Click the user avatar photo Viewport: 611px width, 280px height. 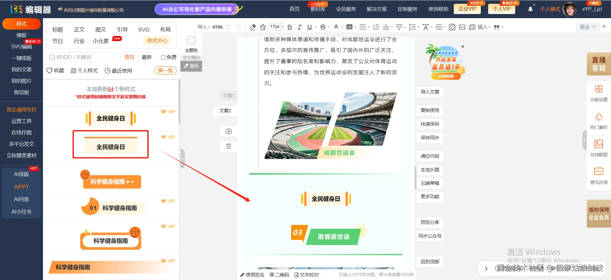pos(570,9)
